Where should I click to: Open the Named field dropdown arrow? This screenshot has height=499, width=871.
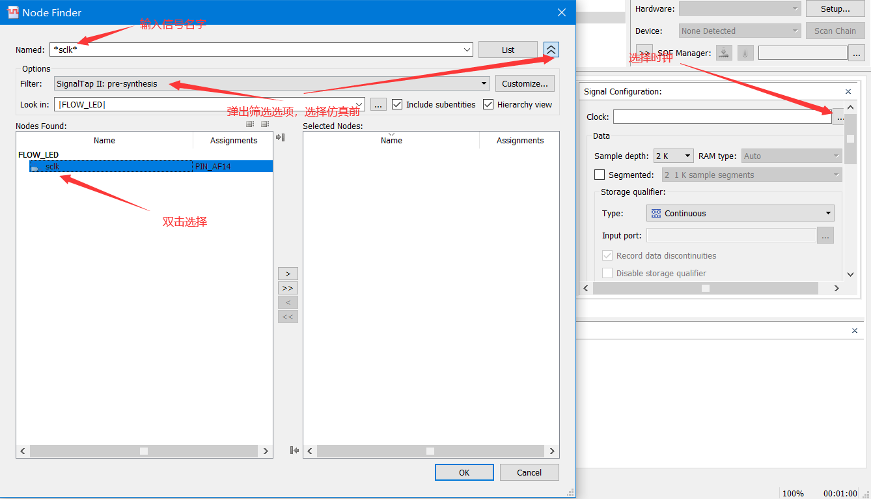pos(467,50)
